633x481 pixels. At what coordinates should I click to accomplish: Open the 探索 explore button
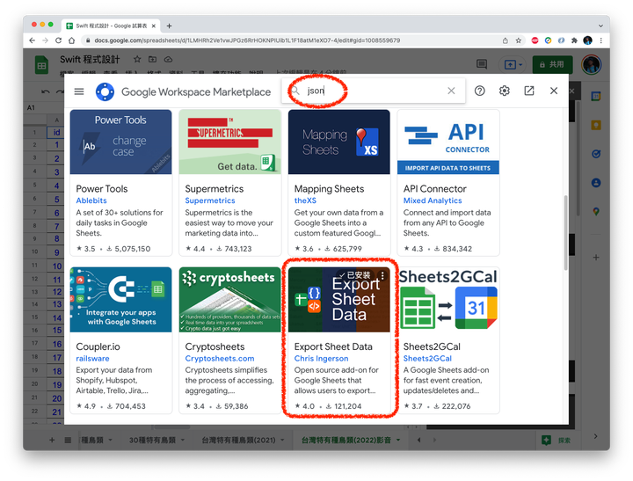coord(557,440)
